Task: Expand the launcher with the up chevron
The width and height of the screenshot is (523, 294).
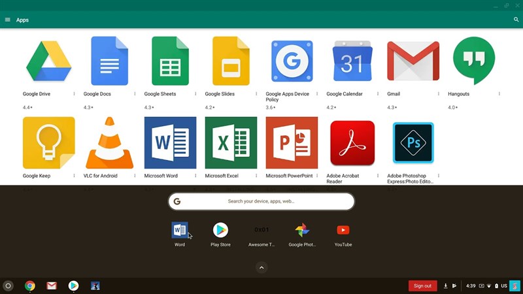Action: point(261,267)
